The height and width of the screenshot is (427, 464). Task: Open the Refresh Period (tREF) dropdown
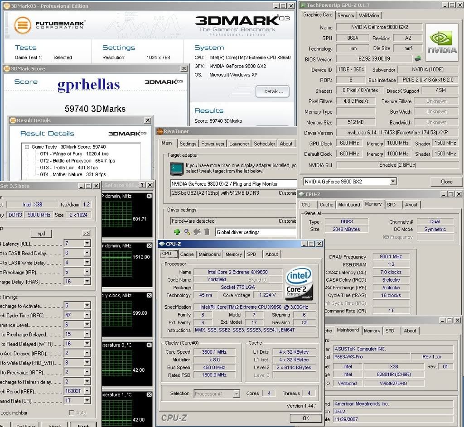(87, 391)
